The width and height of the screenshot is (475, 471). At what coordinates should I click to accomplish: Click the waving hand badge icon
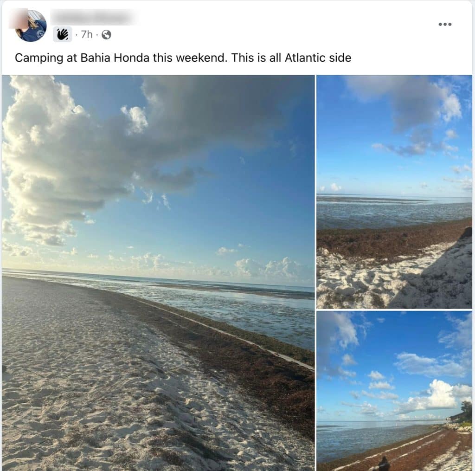tap(63, 34)
